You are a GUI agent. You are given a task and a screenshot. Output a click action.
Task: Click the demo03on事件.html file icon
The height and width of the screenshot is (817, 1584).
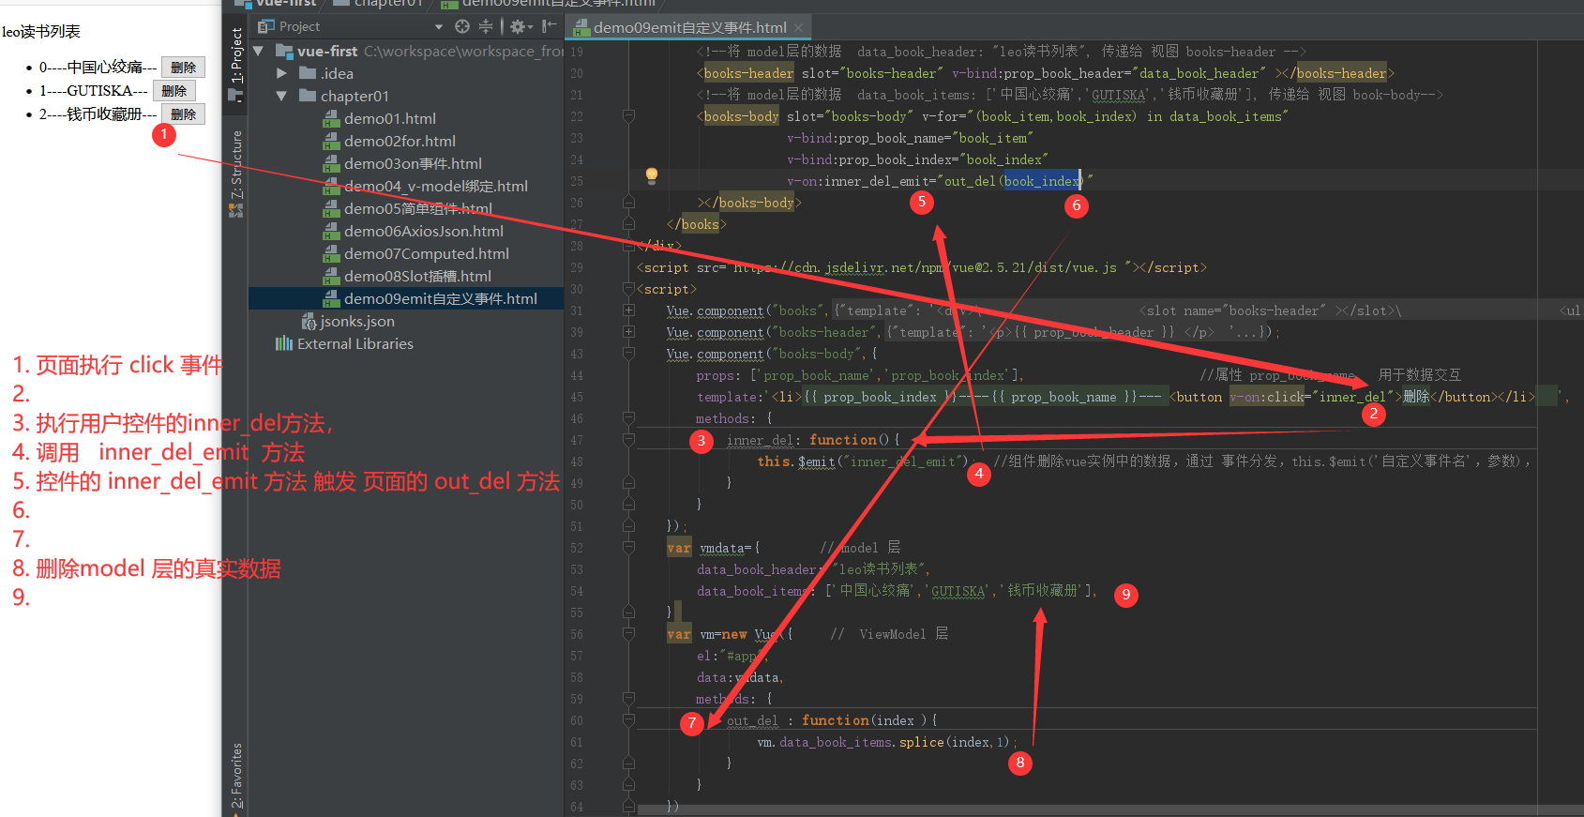coord(331,163)
